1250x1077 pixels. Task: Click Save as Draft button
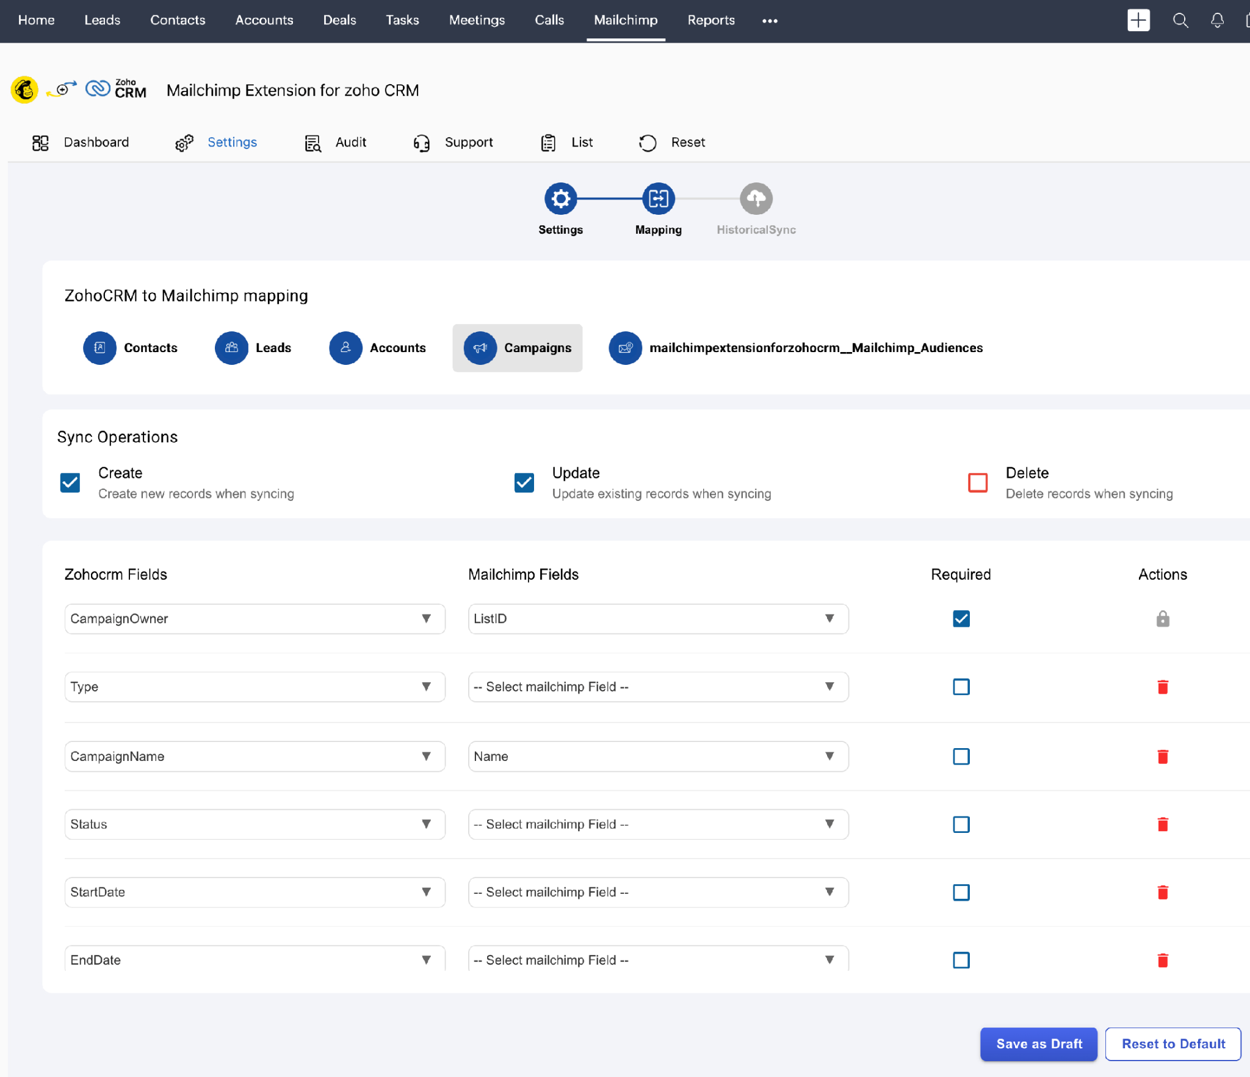(x=1039, y=1044)
